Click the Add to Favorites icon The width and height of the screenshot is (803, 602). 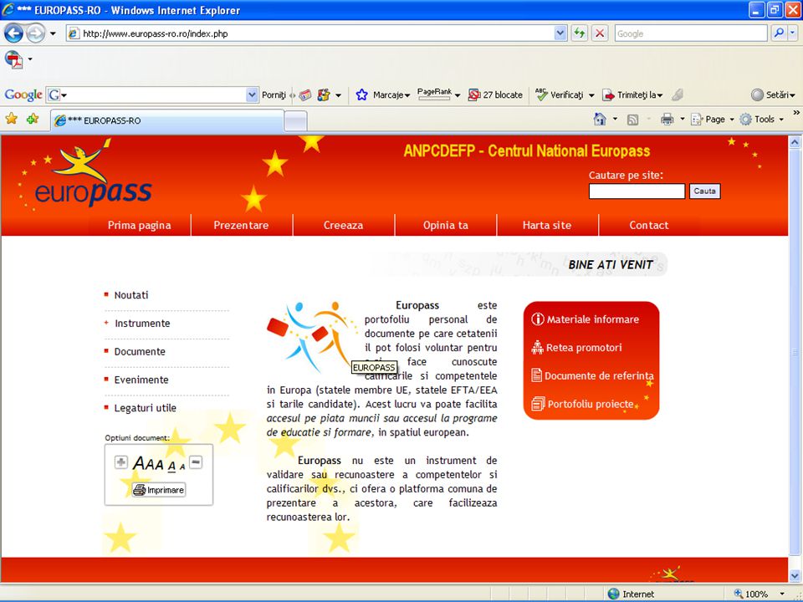(33, 120)
